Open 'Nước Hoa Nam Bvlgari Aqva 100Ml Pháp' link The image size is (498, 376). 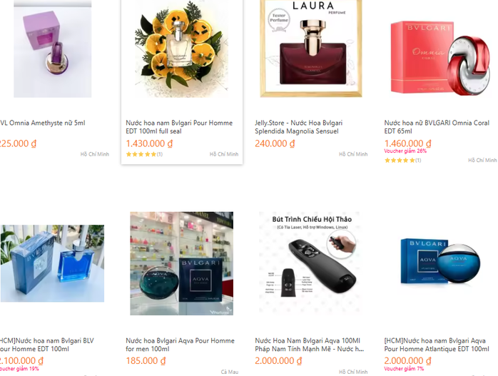coord(310,345)
